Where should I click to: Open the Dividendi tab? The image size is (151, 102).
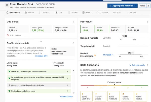pyautogui.click(x=44, y=13)
